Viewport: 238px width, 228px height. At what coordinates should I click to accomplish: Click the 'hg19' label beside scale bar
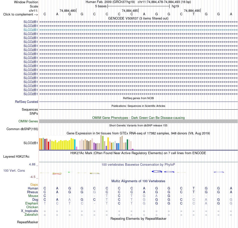(x=175, y=6)
